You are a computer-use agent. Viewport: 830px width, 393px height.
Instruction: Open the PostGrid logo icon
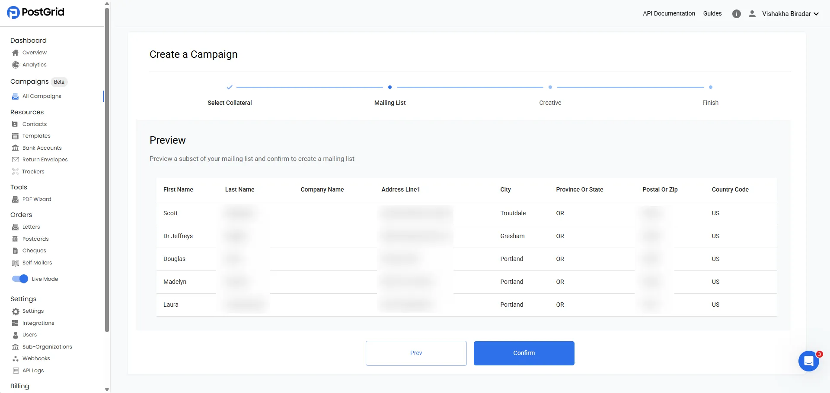(13, 12)
